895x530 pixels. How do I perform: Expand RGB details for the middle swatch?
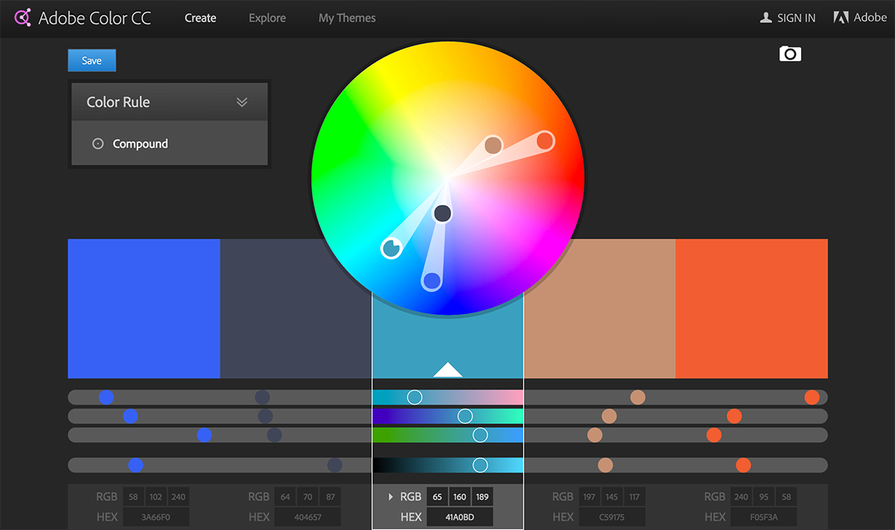[392, 496]
